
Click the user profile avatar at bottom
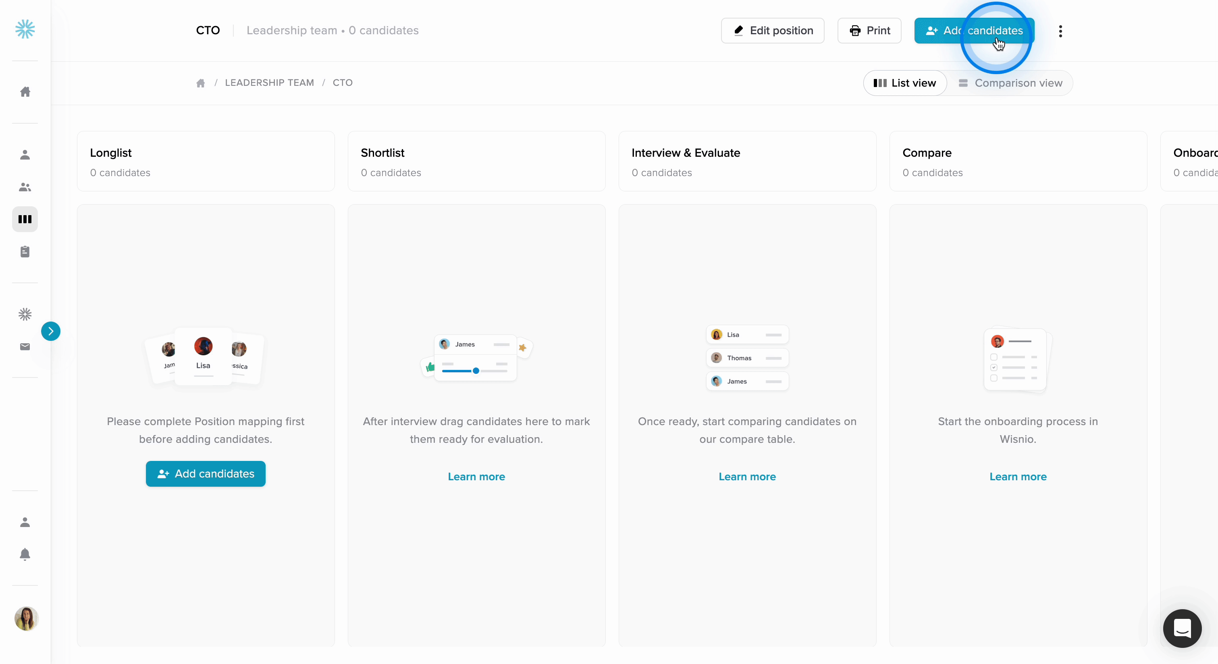(25, 618)
